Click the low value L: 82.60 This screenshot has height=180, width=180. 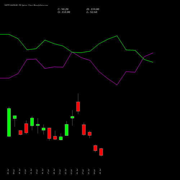tap(92, 12)
